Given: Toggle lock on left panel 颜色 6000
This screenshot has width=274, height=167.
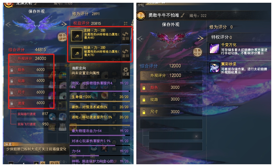Looking at the screenshot, I should (12, 70).
